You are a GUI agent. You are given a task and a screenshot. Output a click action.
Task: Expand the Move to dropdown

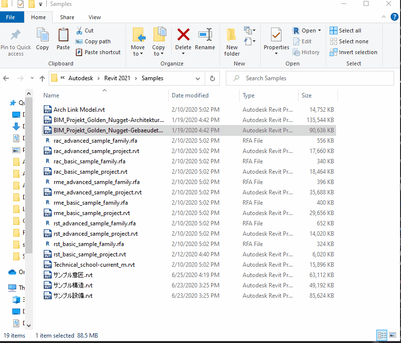[x=138, y=53]
